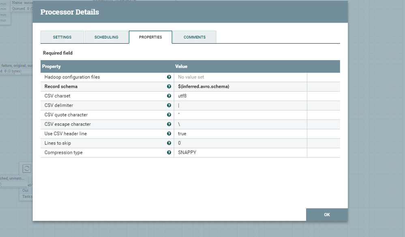The image size is (405, 237).
Task: Switch to the SETTINGS tab
Action: pyautogui.click(x=62, y=37)
